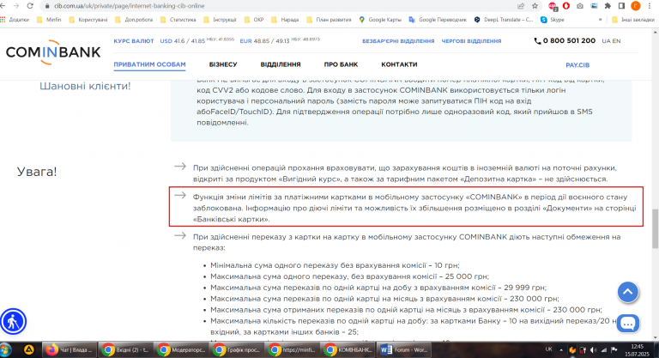Open apps grid 'Додатки' bookmark
This screenshot has height=358, width=659.
pyautogui.click(x=15, y=20)
